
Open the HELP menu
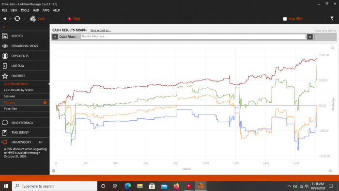56,10
